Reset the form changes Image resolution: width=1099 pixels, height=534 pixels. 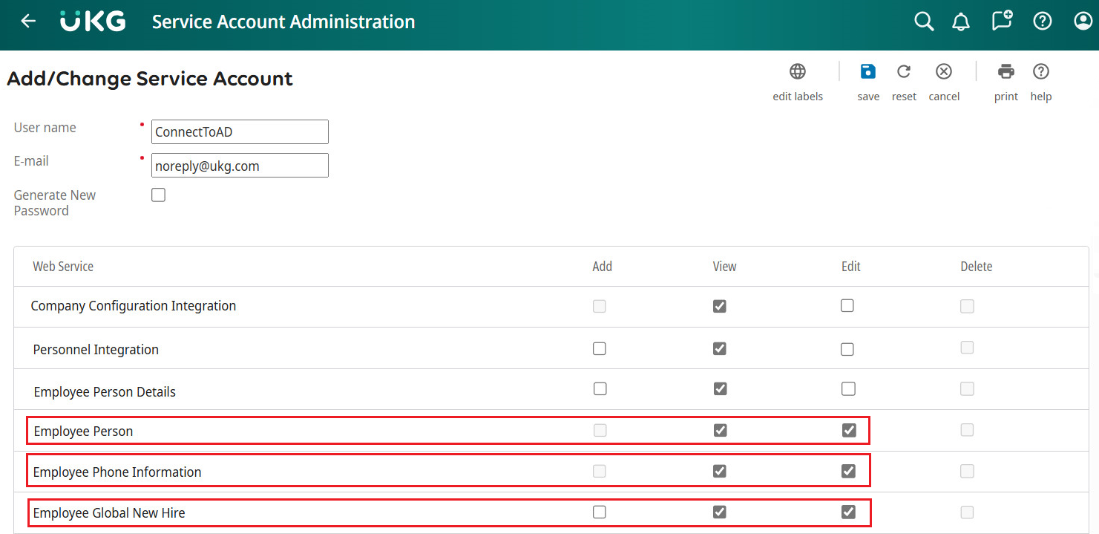click(904, 71)
